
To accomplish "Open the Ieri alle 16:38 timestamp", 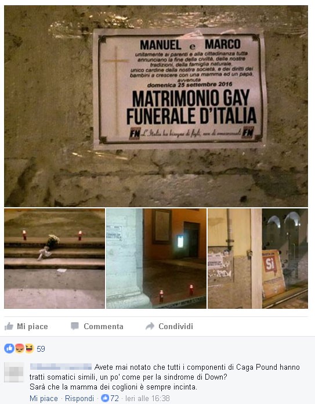I will 147,398.
